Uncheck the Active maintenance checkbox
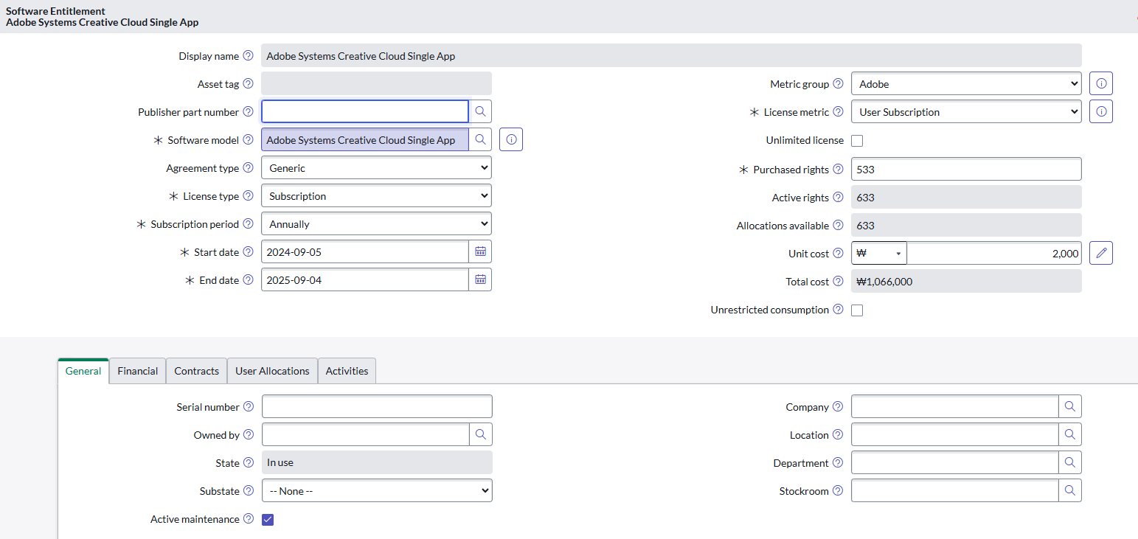 point(268,520)
